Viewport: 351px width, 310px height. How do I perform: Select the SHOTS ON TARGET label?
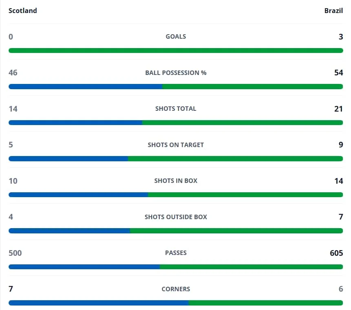click(x=176, y=145)
